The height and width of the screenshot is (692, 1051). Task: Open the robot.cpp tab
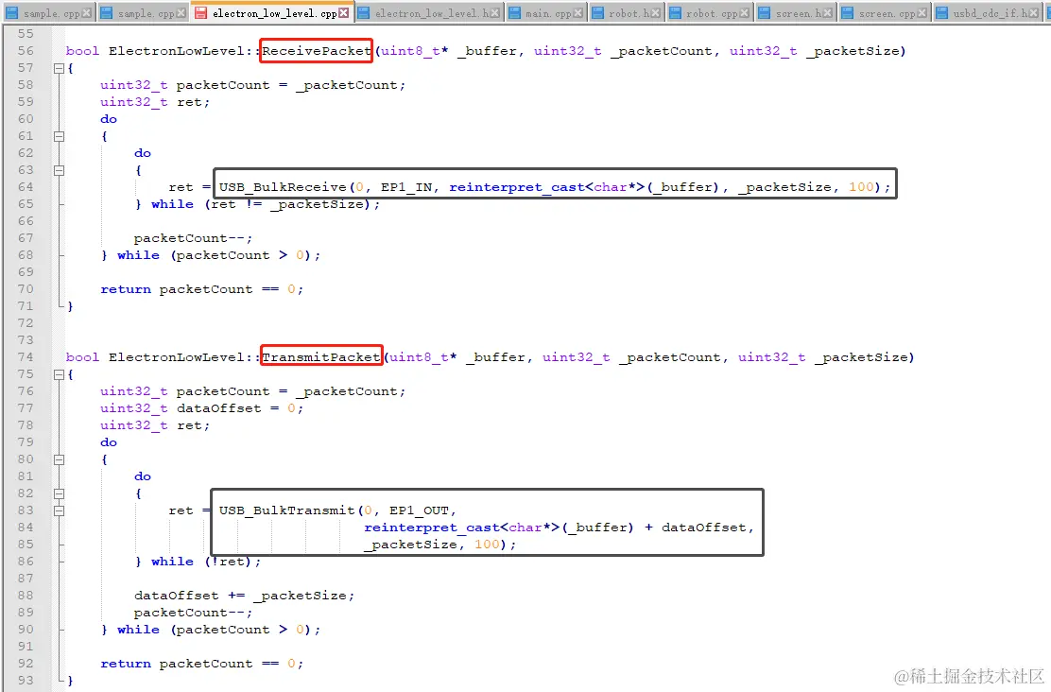[708, 12]
